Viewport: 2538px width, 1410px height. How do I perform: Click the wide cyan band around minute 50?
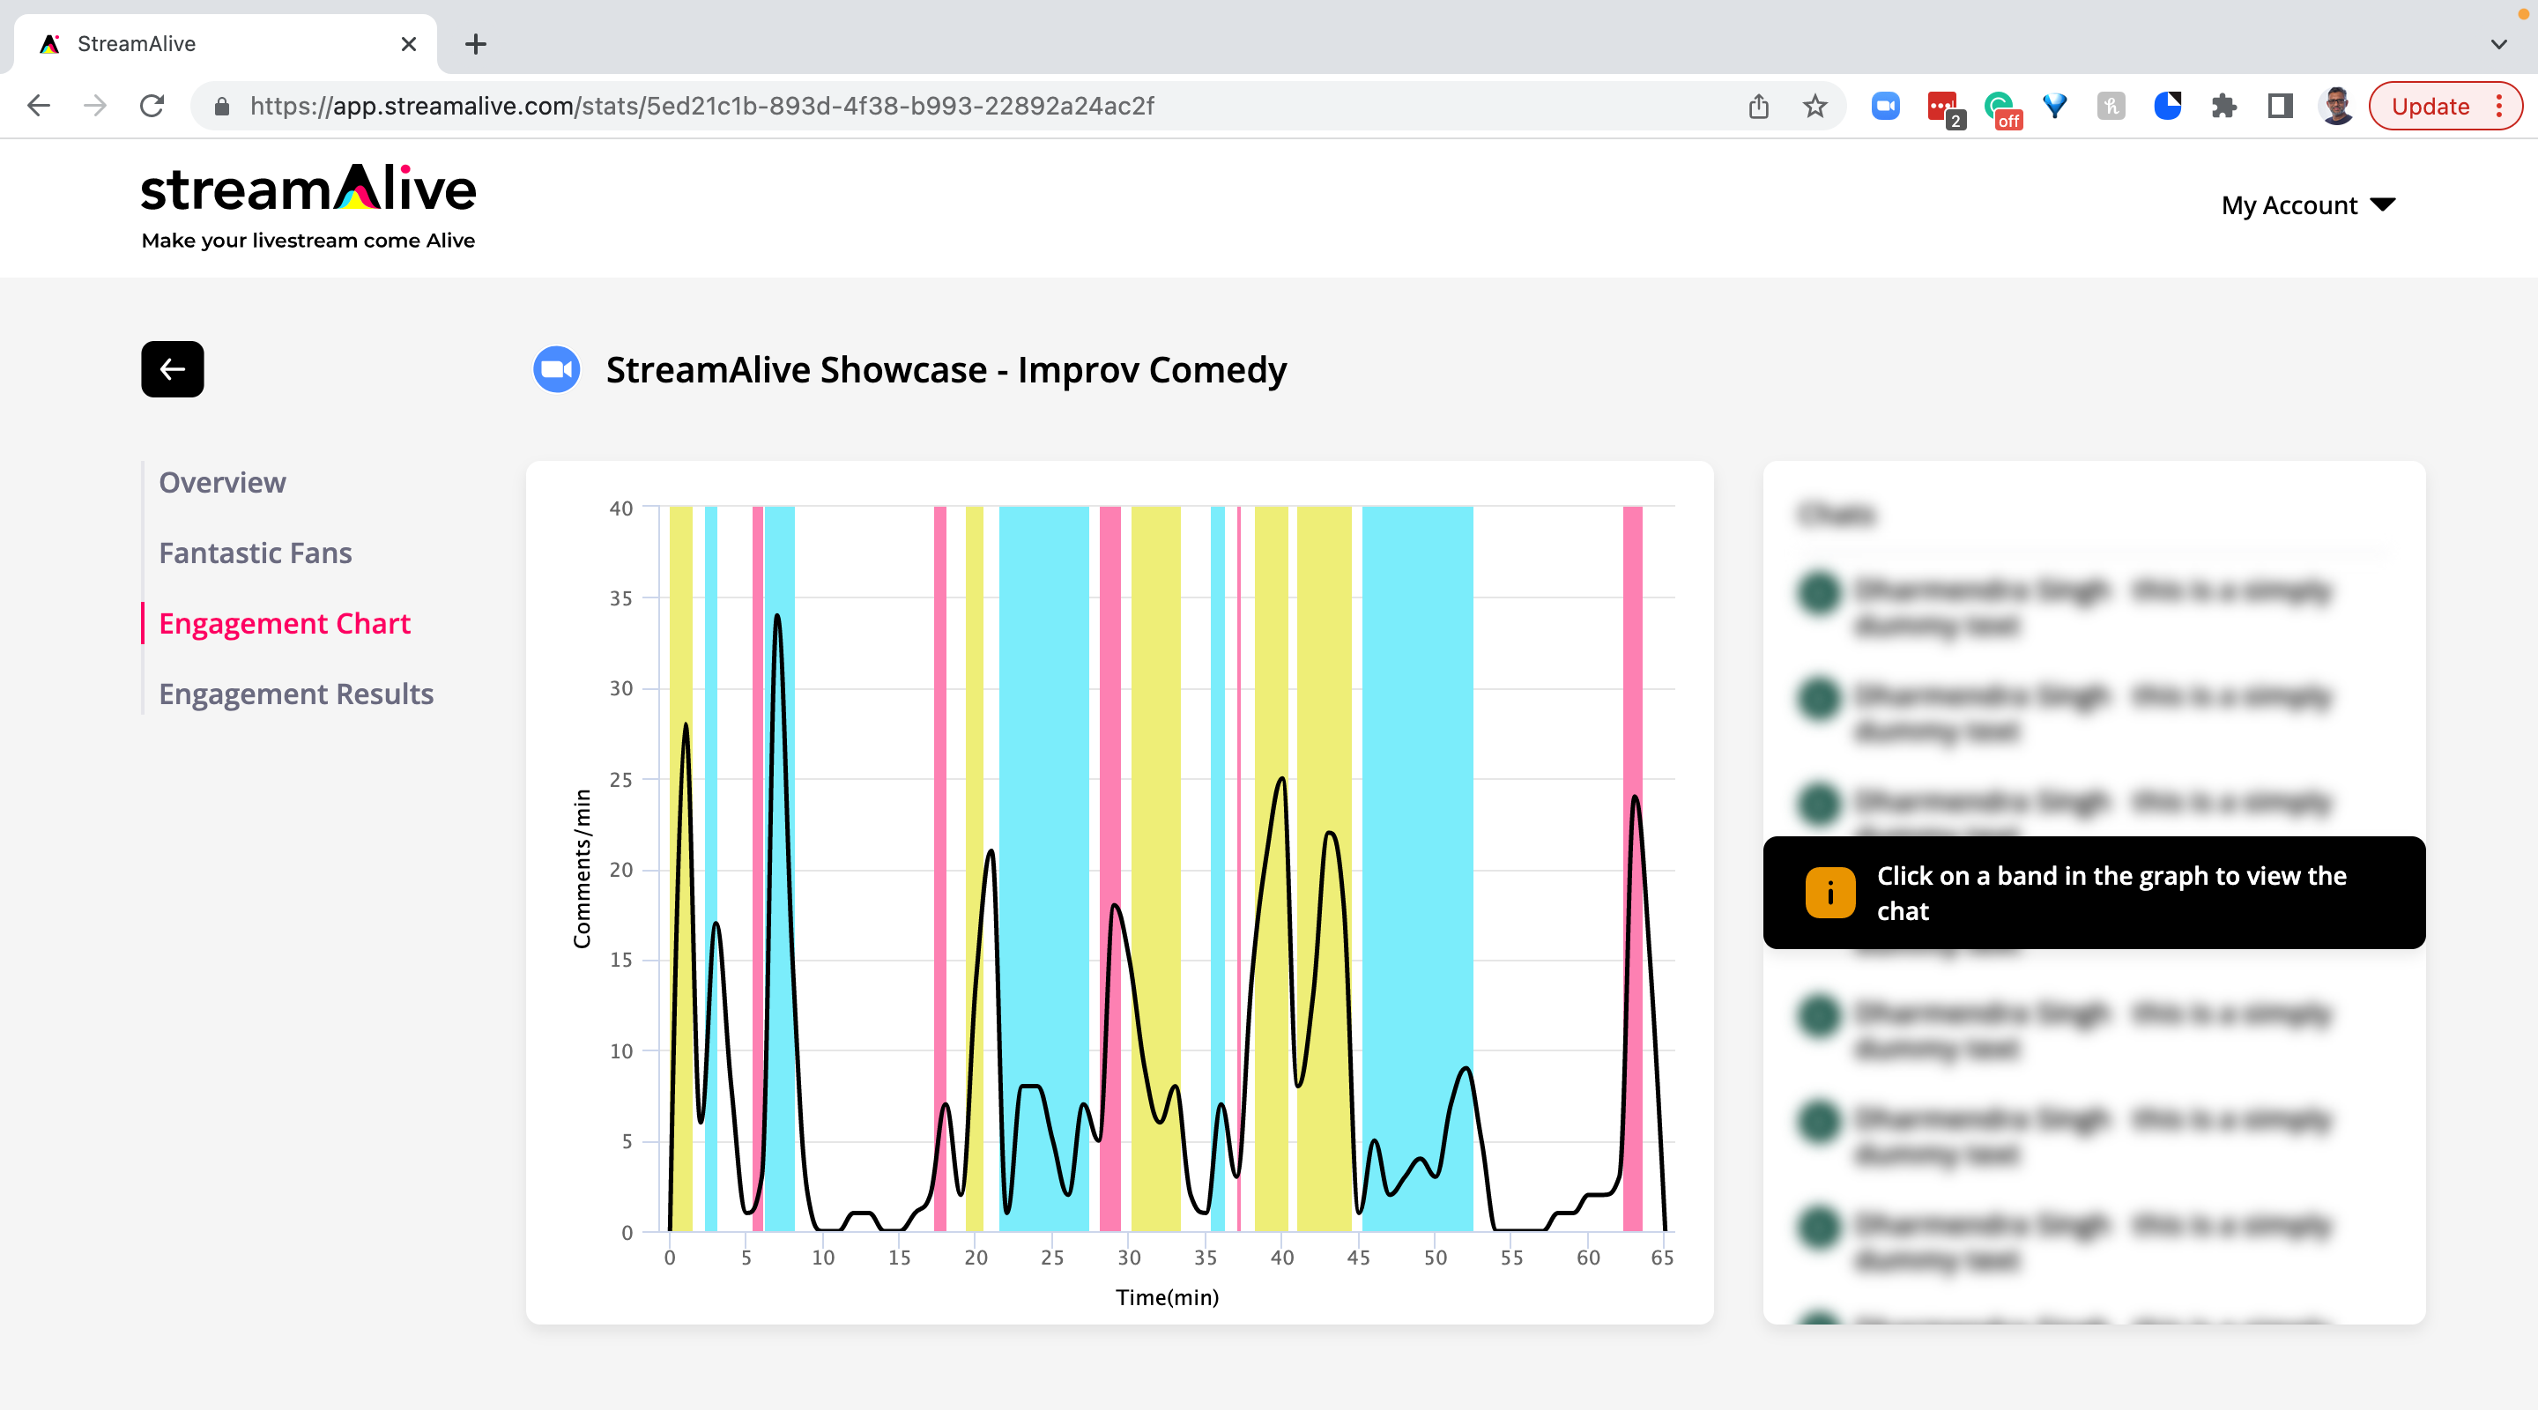click(1418, 868)
